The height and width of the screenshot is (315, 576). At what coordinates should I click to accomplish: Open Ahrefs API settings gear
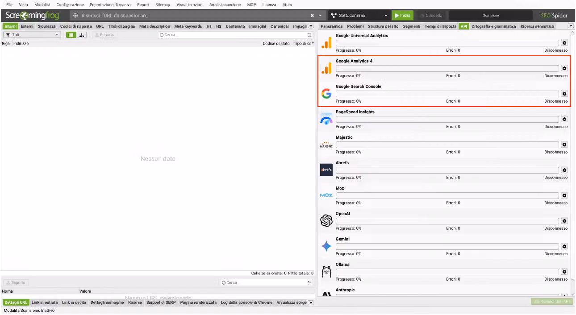564,170
